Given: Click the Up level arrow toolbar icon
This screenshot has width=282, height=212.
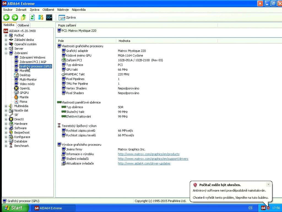Looking at the screenshot, I should click(x=23, y=17).
